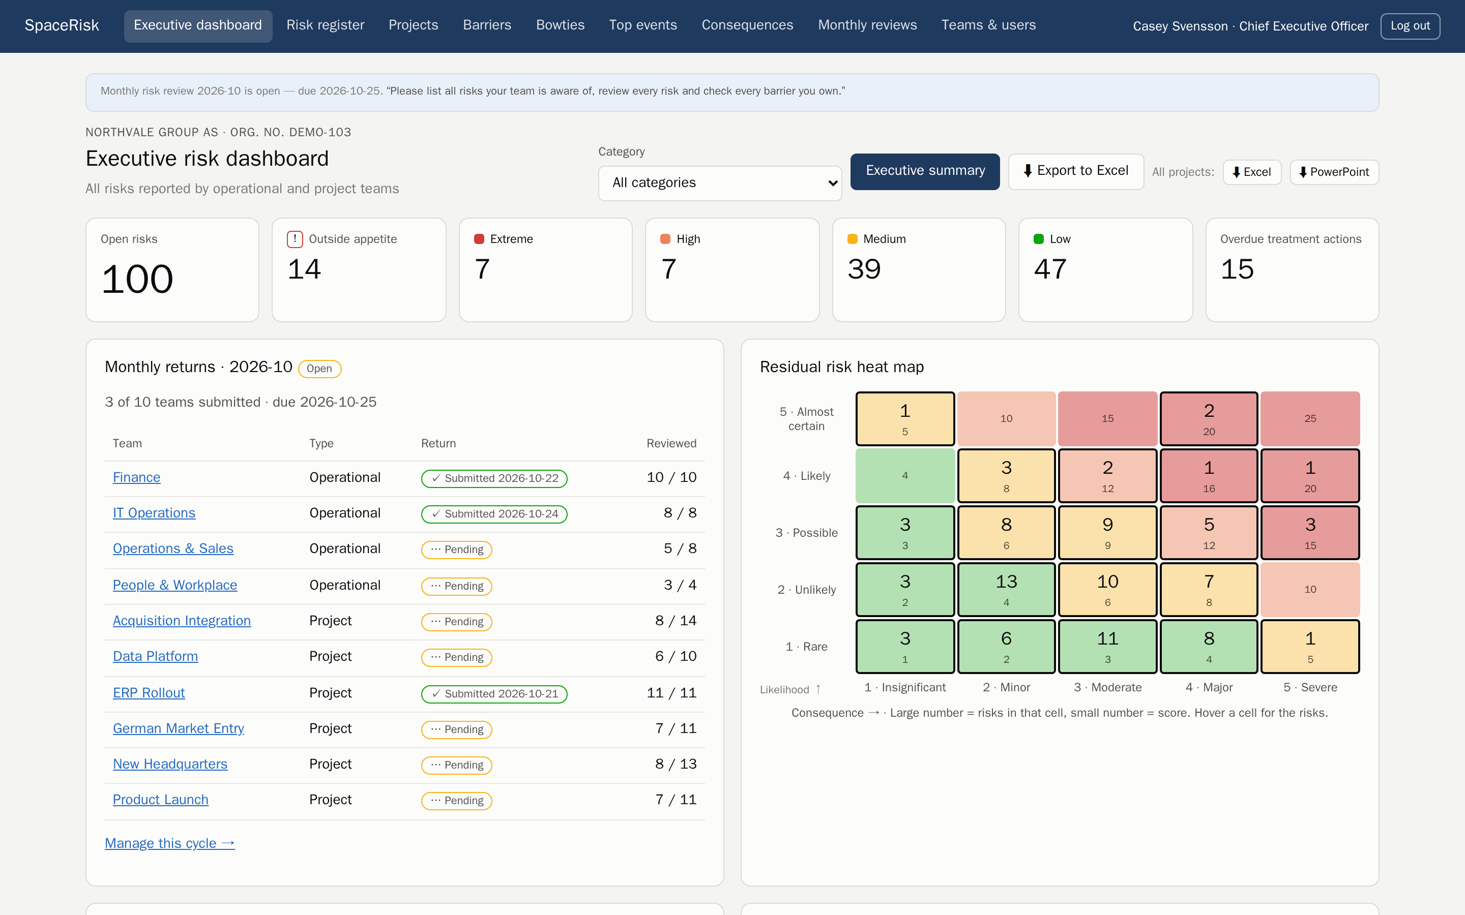Open Operations & Sales team
The image size is (1465, 915).
click(173, 549)
